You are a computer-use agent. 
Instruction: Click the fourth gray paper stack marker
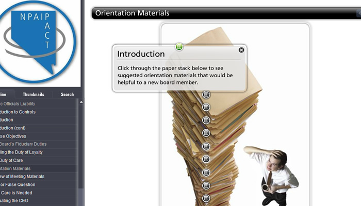[x=206, y=133]
